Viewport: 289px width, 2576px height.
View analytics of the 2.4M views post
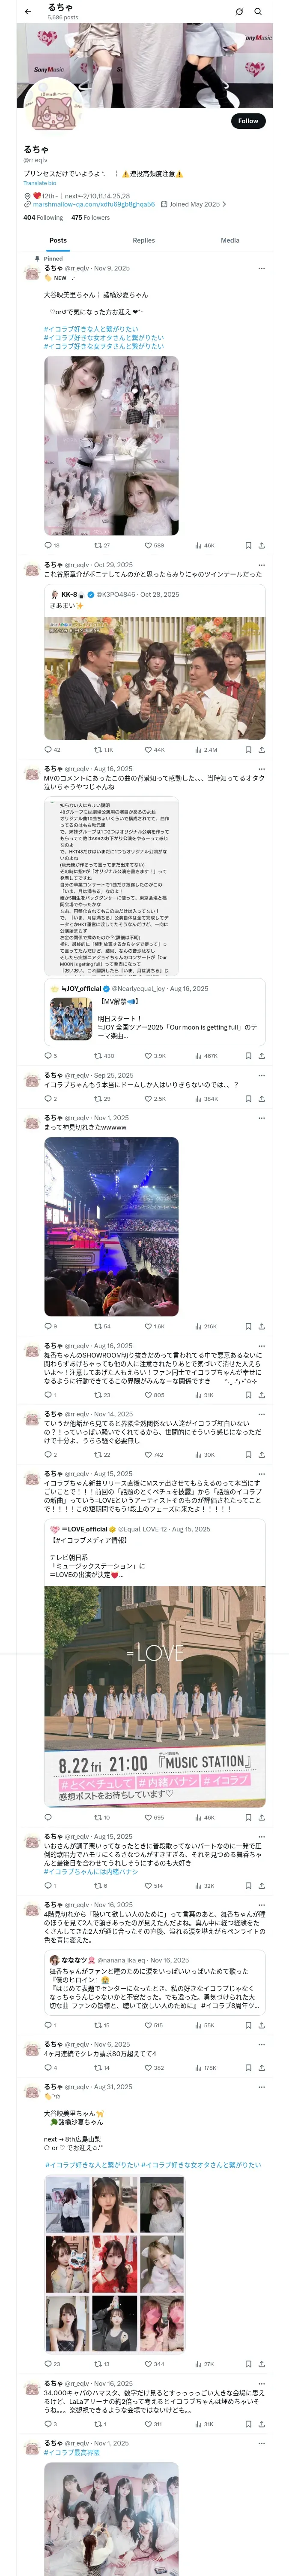[x=200, y=749]
